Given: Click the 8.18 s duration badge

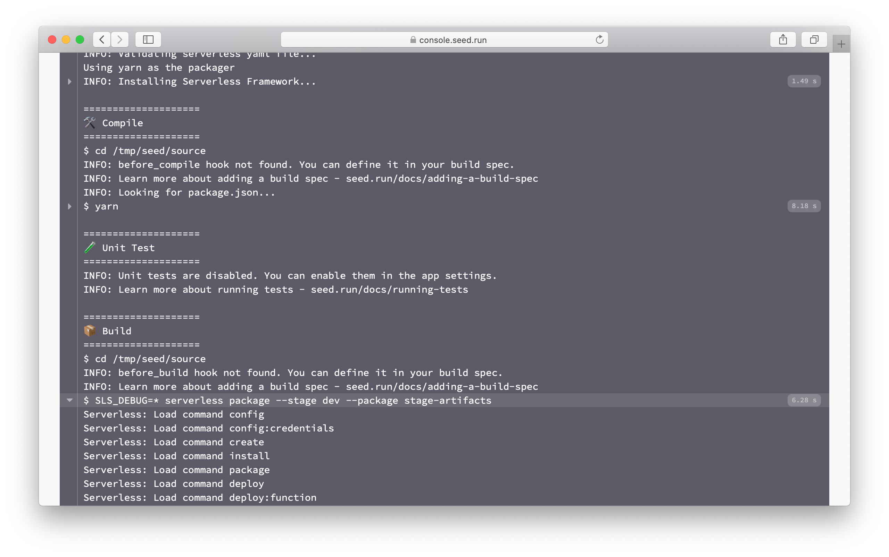Looking at the screenshot, I should [804, 206].
